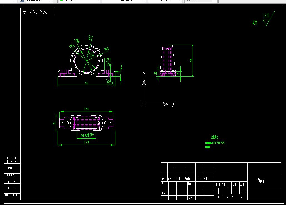The image size is (286, 205).
Task: Select the HRC50-55. hardness note
Action: click(x=219, y=143)
